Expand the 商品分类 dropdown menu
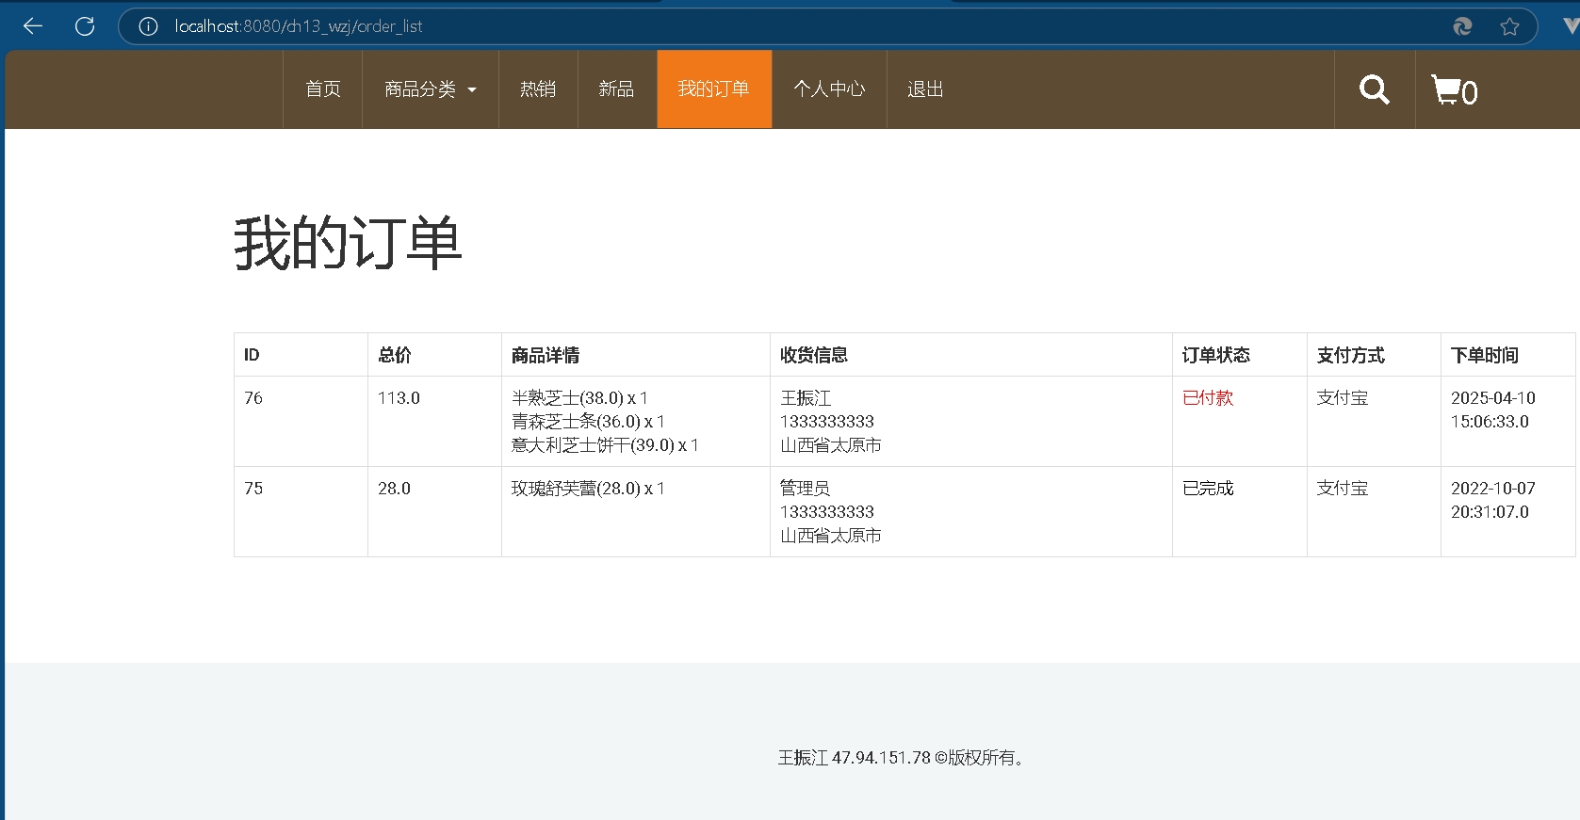The height and width of the screenshot is (820, 1580). click(x=430, y=89)
